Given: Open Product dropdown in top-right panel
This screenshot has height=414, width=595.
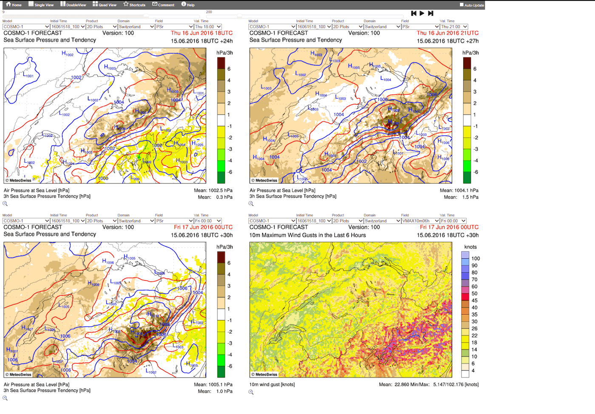Looking at the screenshot, I should [348, 27].
